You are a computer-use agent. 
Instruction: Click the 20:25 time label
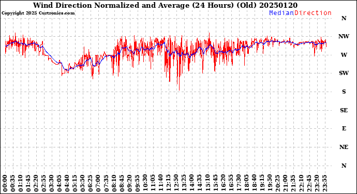point(277,183)
